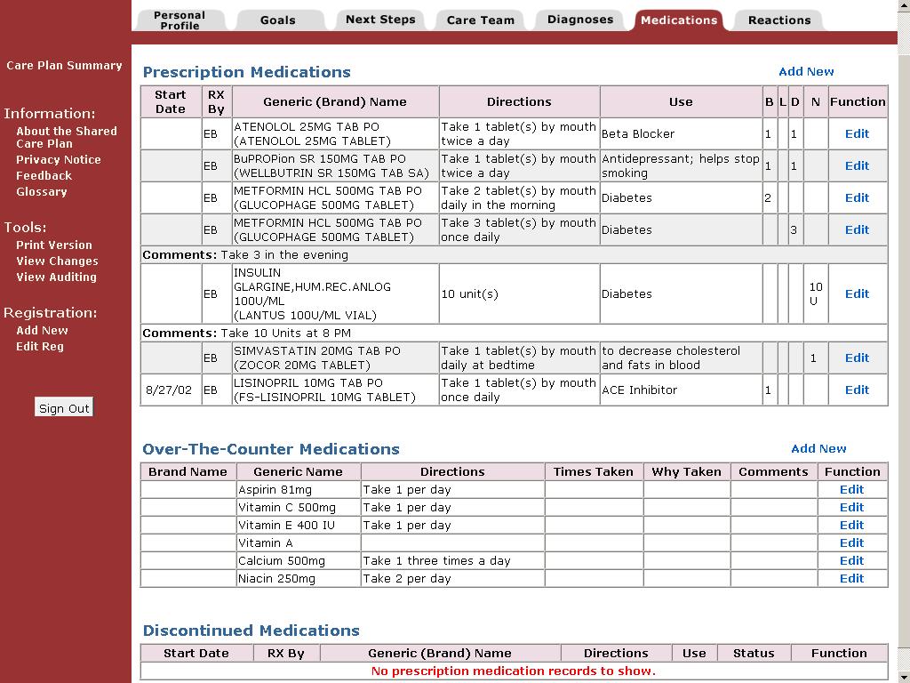Open the Reactions tab
The image size is (910, 683).
point(778,20)
